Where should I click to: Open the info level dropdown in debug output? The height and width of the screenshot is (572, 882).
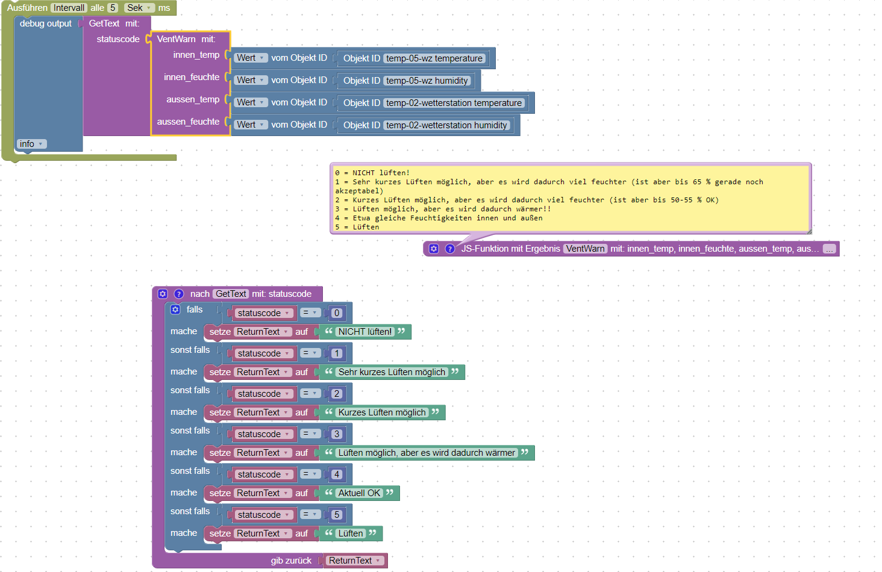coord(31,144)
